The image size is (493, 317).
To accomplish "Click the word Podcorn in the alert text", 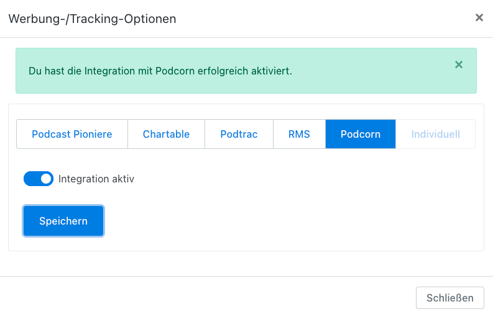I will [175, 71].
